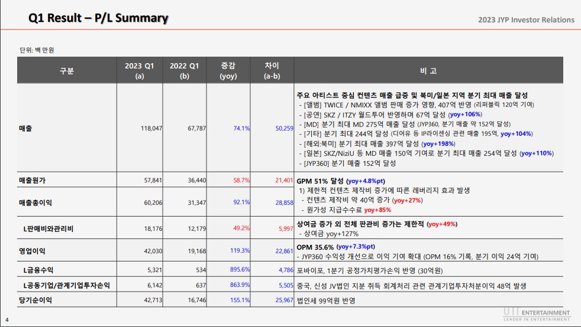This screenshot has width=581, height=327.
Task: Select the 'Q1 Result – P/L Summary' title
Action: coord(98,18)
